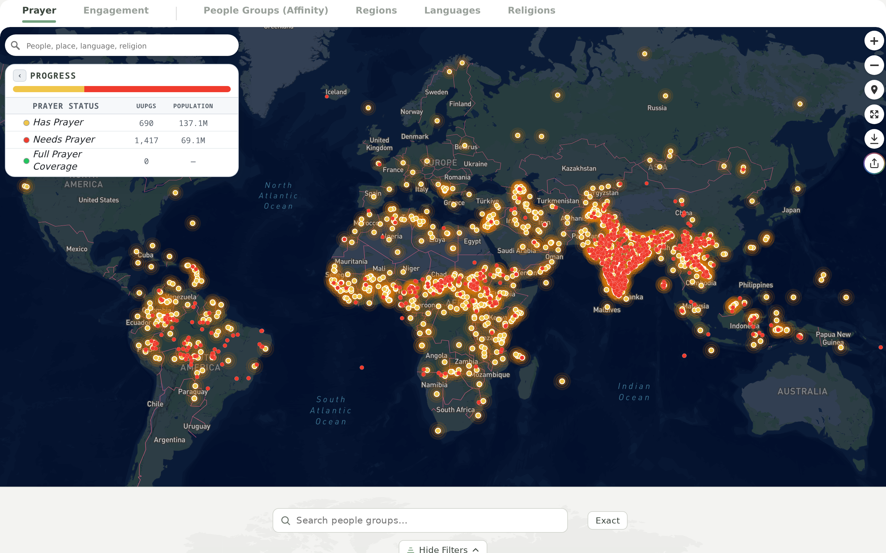Click the share export icon

[x=874, y=163]
